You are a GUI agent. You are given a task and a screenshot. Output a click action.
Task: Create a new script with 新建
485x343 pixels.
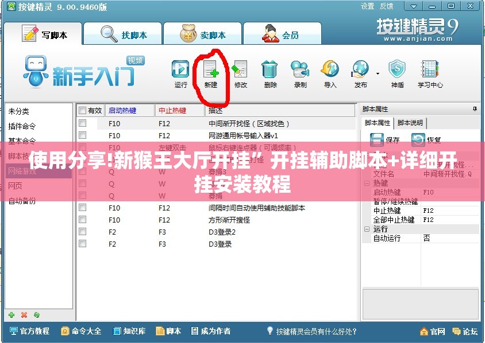211,73
